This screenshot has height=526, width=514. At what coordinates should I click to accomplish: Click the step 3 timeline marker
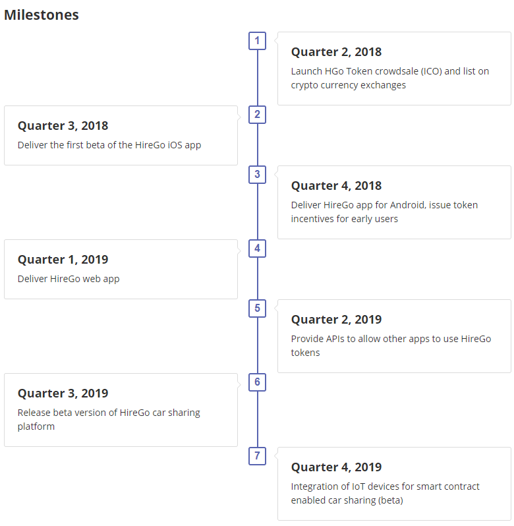coord(257,175)
